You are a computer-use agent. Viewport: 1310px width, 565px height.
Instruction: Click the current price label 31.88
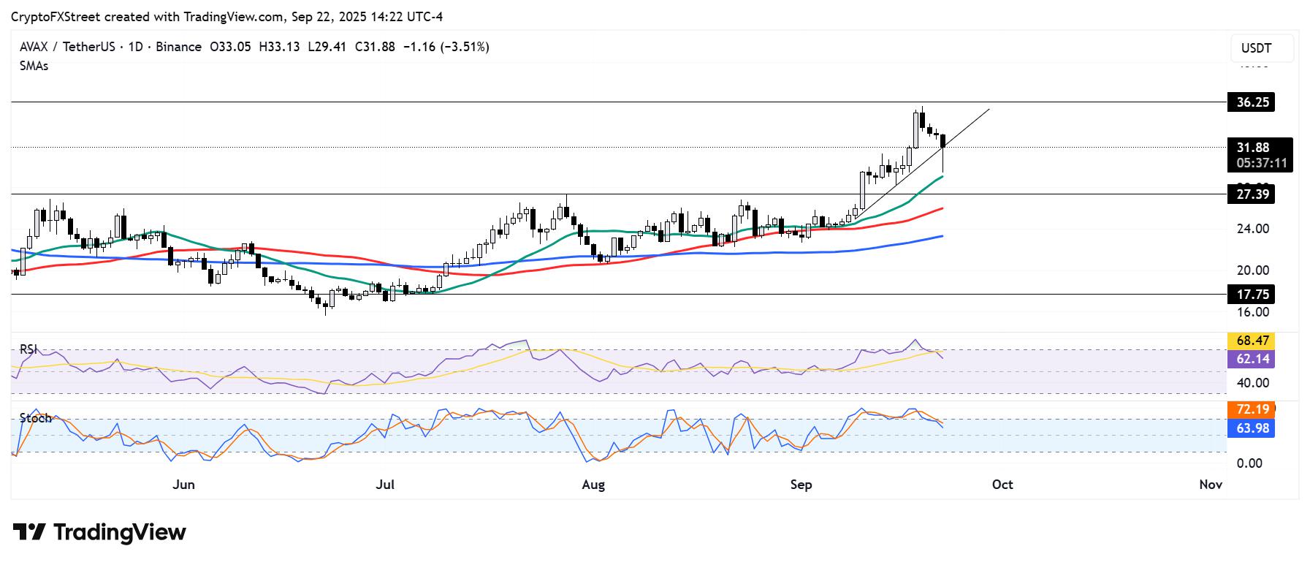[1252, 148]
